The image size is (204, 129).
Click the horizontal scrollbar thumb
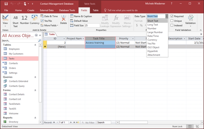134,122
